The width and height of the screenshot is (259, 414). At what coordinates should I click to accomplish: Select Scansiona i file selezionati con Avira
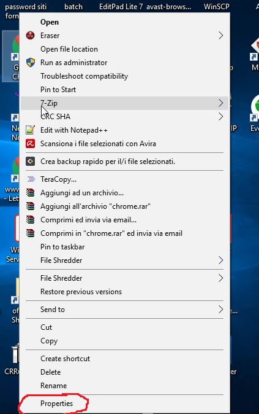click(x=98, y=144)
